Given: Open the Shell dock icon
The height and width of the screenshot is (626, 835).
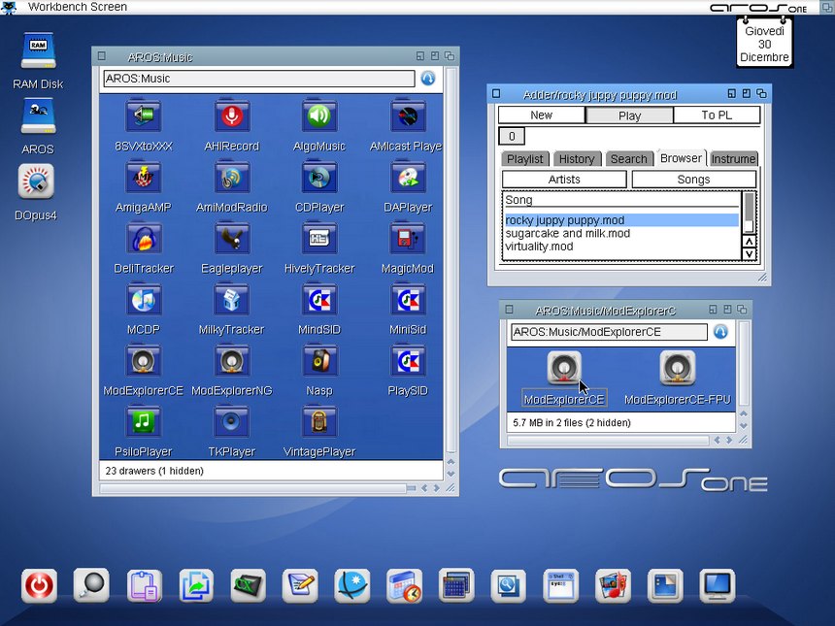Looking at the screenshot, I should coord(561,585).
